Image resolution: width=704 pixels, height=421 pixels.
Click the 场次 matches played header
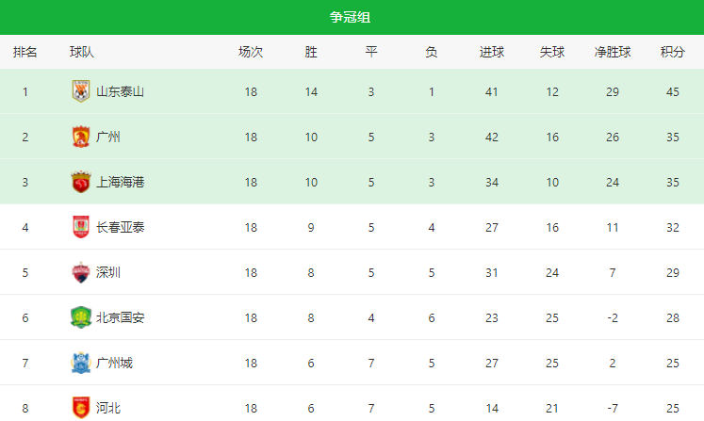[251, 53]
